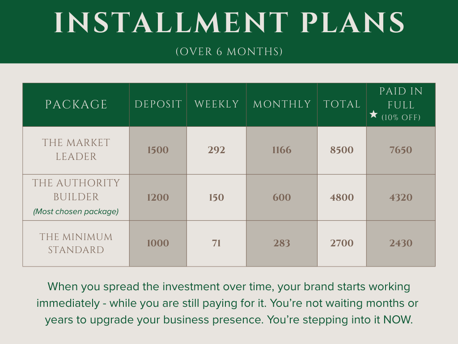
Task: Select The Authority Builder package name
Action: [x=76, y=190]
